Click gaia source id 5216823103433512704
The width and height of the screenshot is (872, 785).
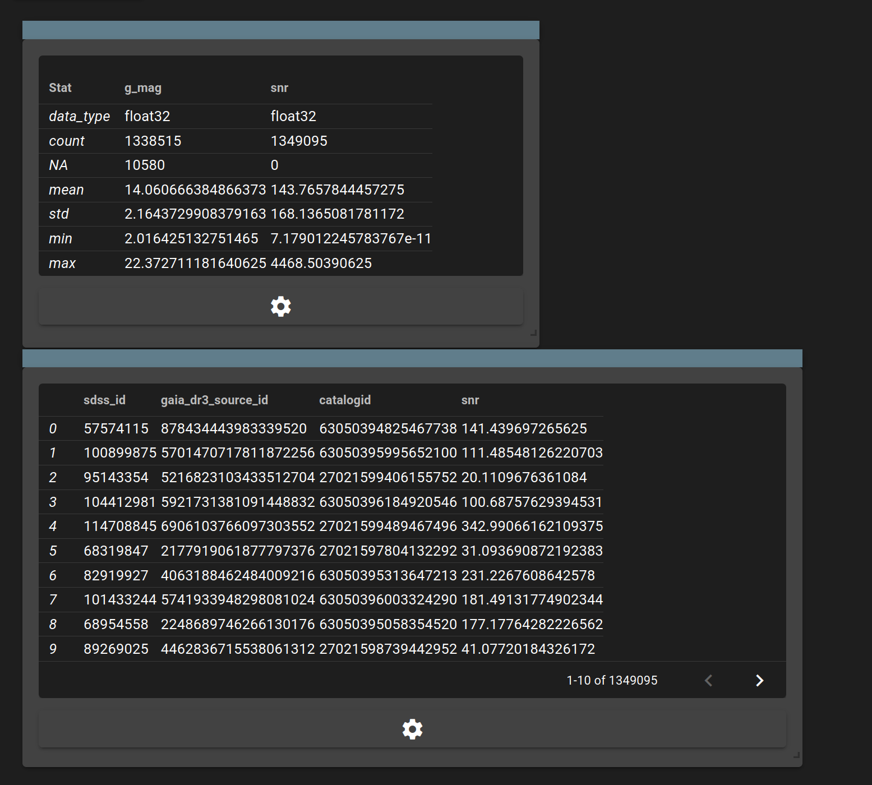point(238,477)
